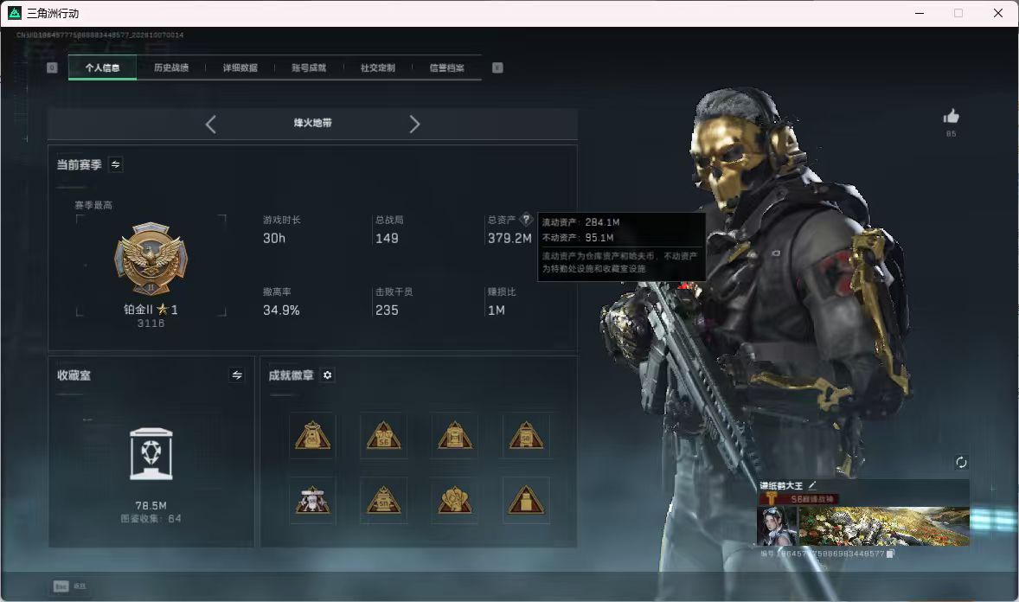
Task: Open the 个人信息 tab
Action: (102, 67)
